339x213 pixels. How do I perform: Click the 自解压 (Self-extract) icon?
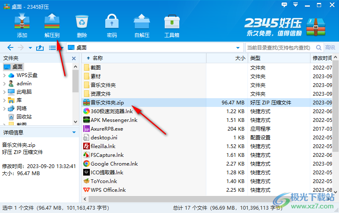coord(142,21)
